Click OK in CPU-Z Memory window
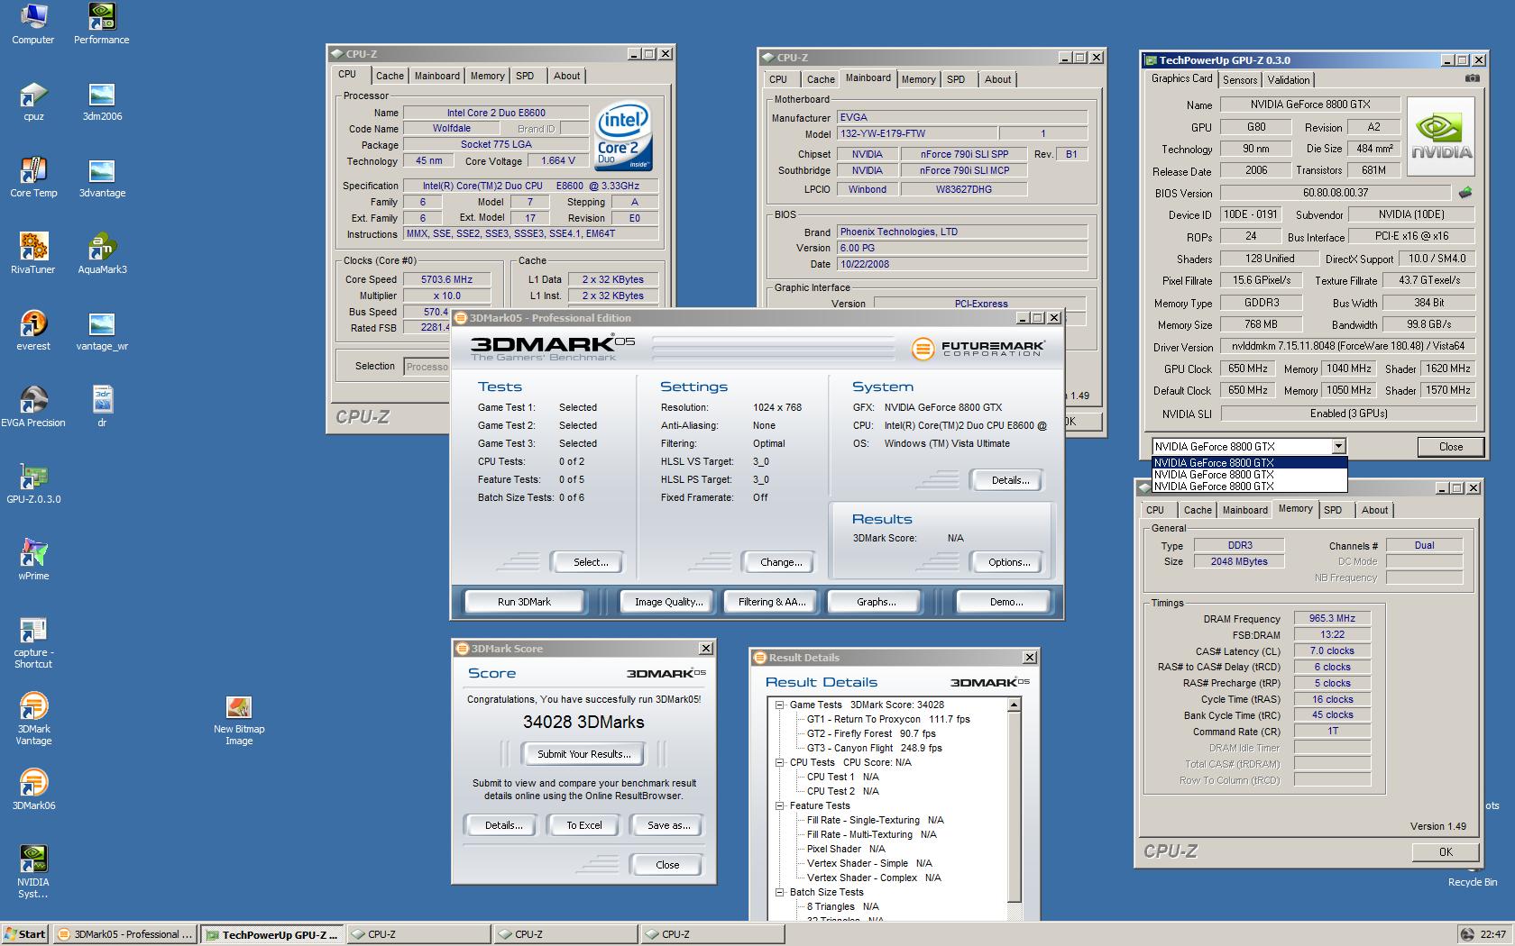The width and height of the screenshot is (1515, 946). click(1446, 851)
